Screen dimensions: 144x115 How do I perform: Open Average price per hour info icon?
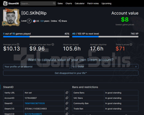pos(53,44)
